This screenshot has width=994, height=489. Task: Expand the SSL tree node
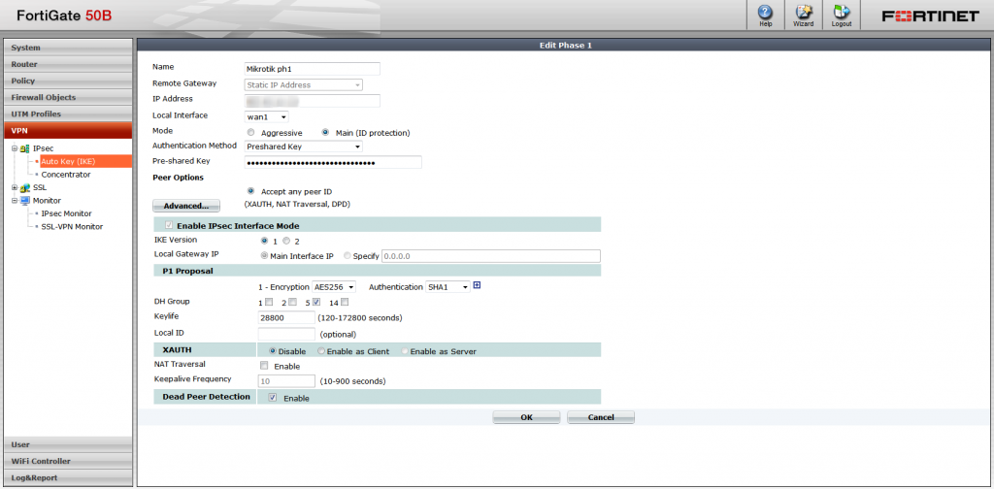(15, 187)
